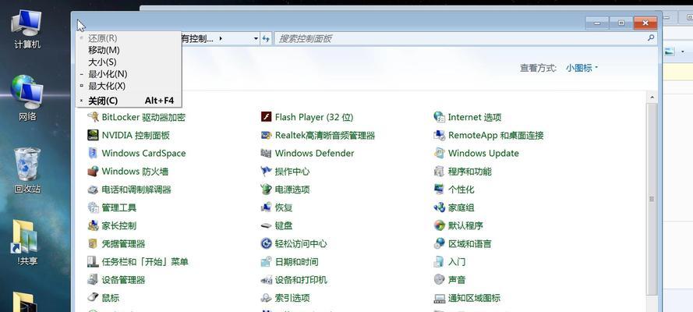This screenshot has width=693, height=312.
Task: Open the Realtek高清晰音频管理器 icon
Action: tap(266, 135)
